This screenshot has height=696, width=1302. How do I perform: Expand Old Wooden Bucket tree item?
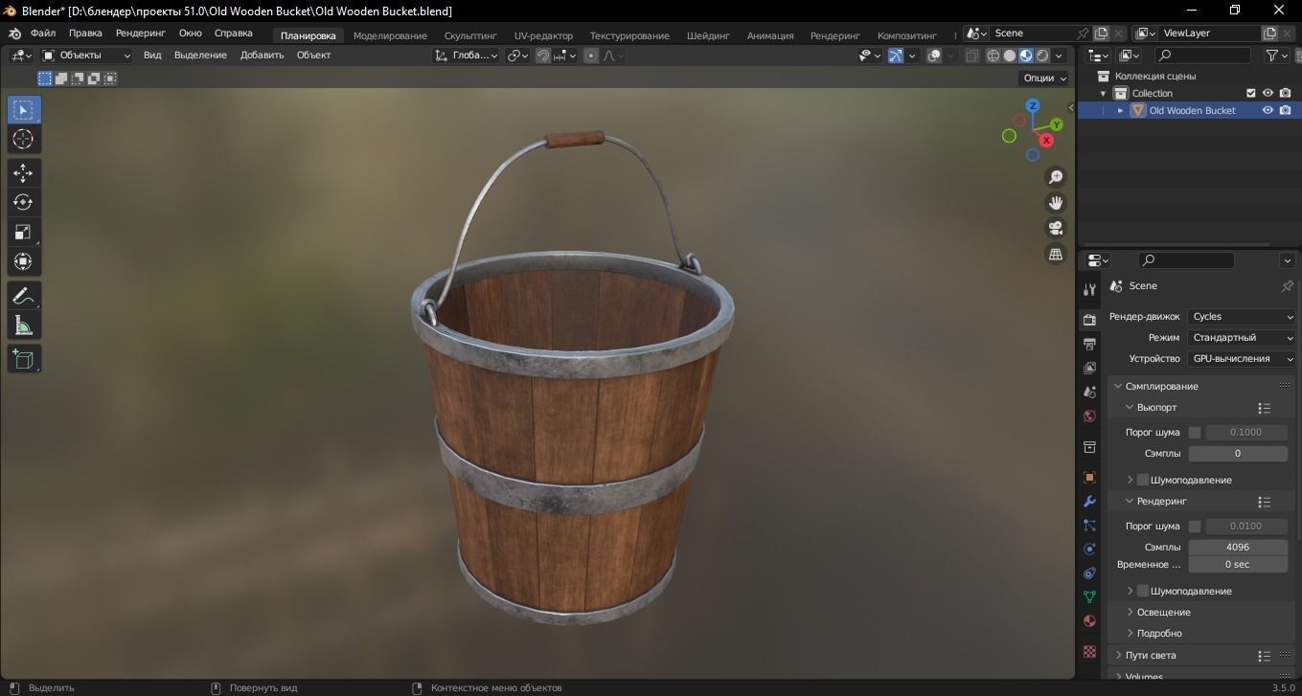coord(1120,110)
